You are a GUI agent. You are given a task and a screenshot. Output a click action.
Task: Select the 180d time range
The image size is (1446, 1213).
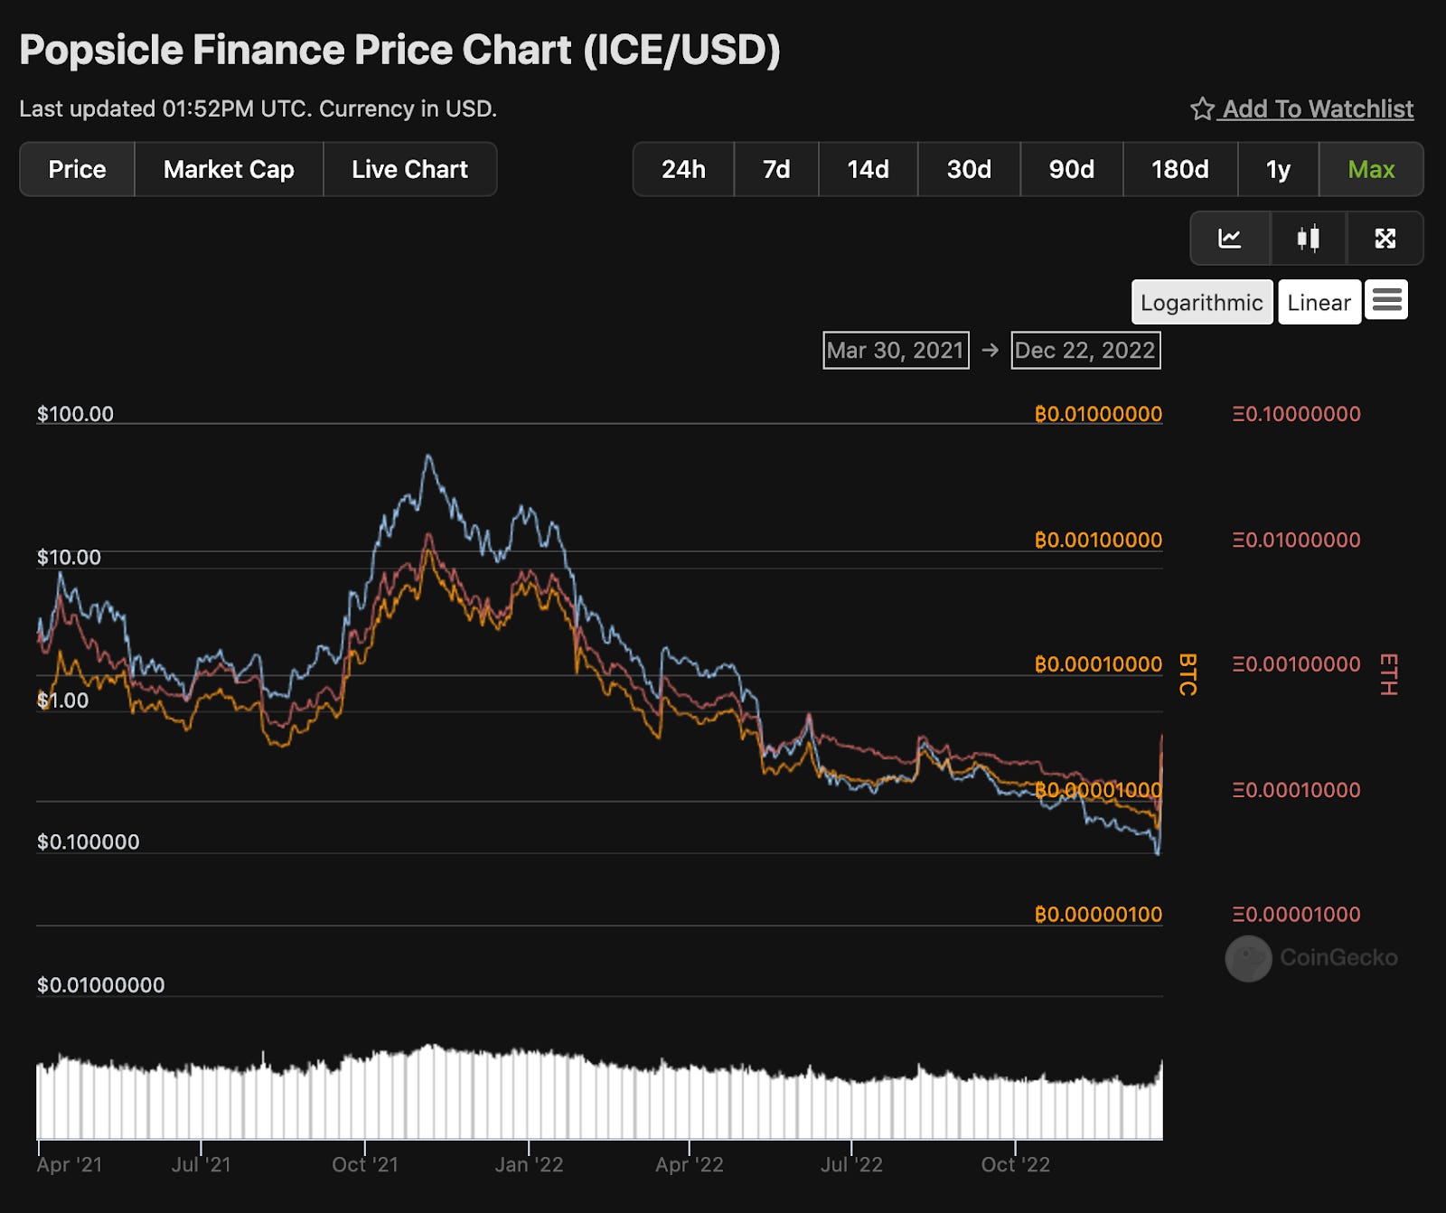1180,169
